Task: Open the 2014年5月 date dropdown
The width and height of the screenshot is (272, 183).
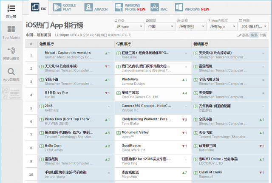Action: 254,26
